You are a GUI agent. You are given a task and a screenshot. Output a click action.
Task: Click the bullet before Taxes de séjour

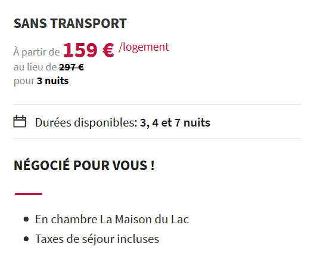coord(26,239)
